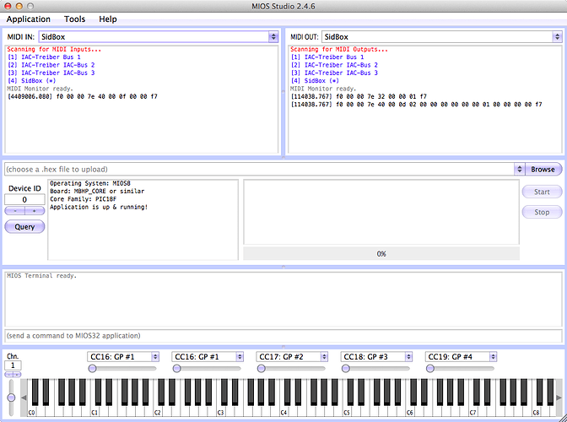Play the C2 key on the keyboard
The width and height of the screenshot is (567, 422).
click(x=158, y=412)
